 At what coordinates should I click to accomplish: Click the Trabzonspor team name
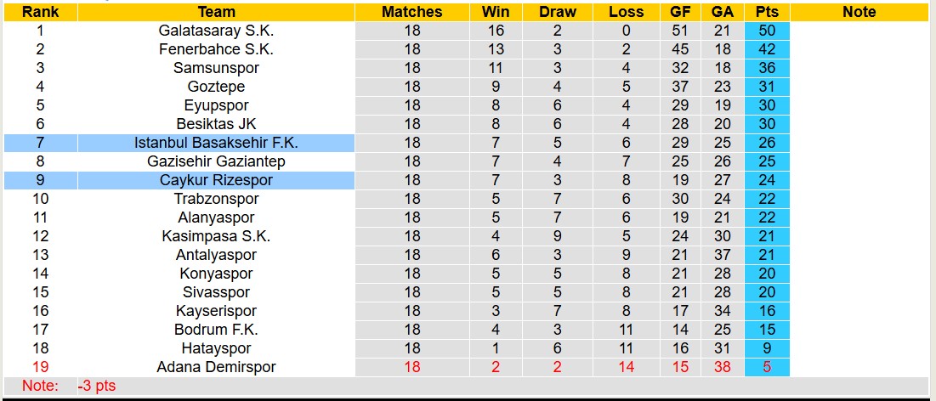pos(216,199)
